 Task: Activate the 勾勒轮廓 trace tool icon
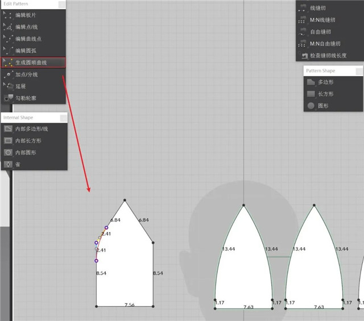click(9, 98)
